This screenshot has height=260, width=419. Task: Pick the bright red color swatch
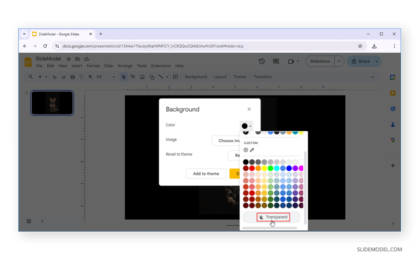tap(252, 168)
